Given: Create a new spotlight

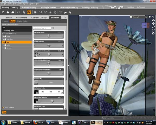Looking at the screenshot, I should [45, 12].
